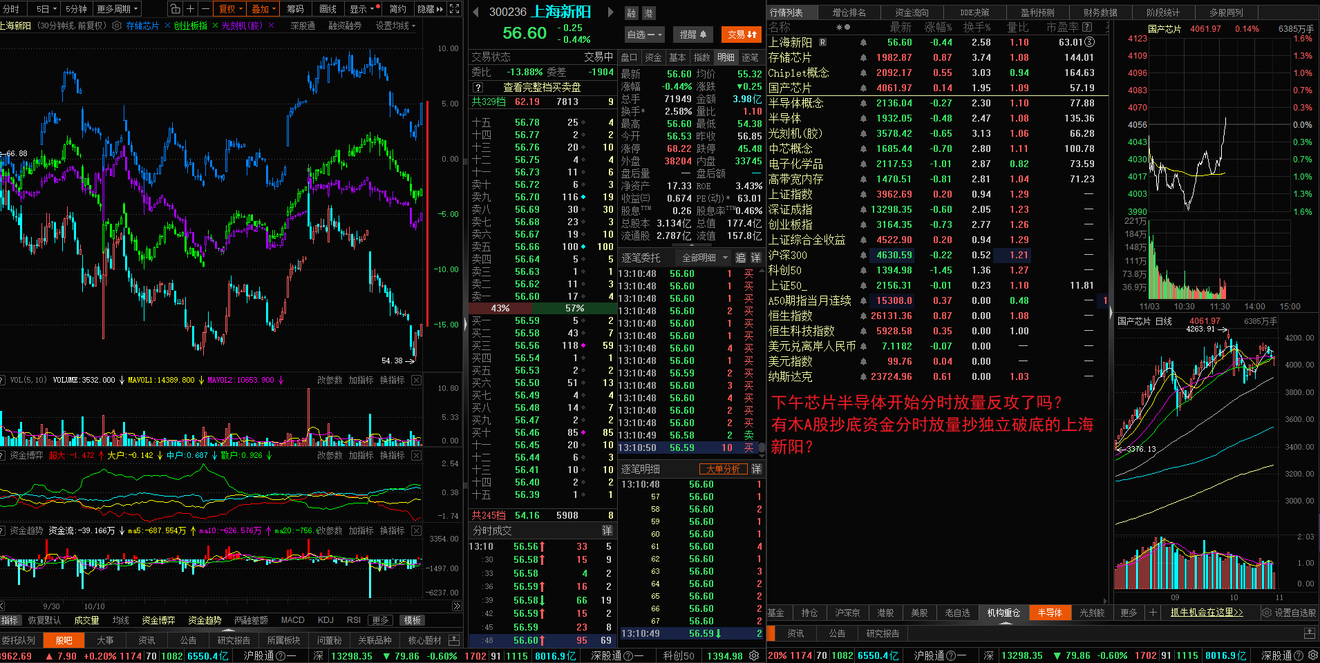Image resolution: width=1320 pixels, height=663 pixels.
Task: Switch to 资金 tab in quote panel
Action: [653, 57]
